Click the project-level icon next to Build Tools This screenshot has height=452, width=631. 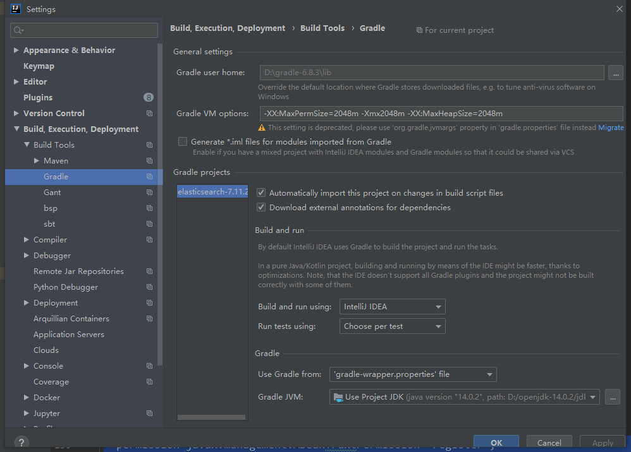pos(149,145)
